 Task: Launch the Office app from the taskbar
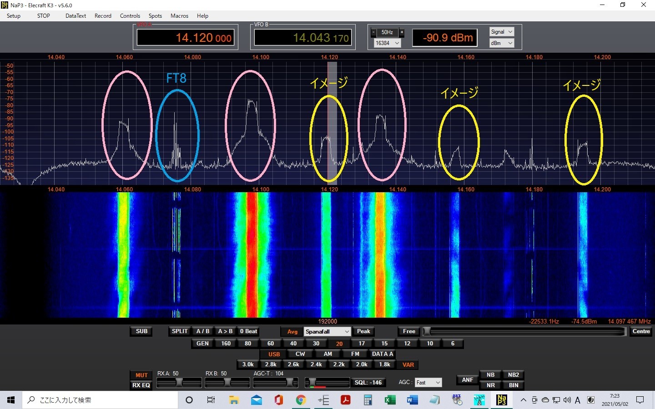[278, 400]
